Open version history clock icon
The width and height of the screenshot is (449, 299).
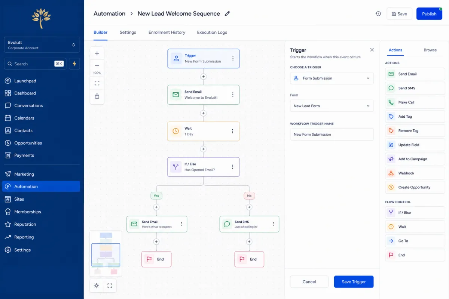tap(378, 14)
